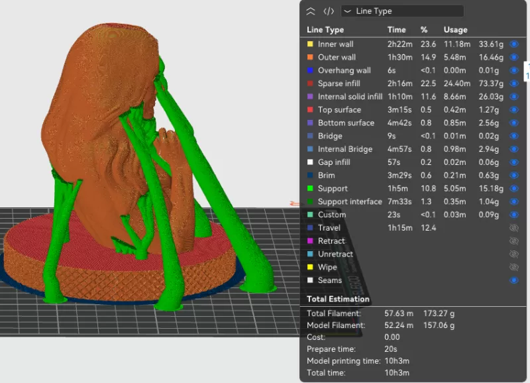
Task: Click the G-code viewer code brackets icon
Action: point(328,11)
